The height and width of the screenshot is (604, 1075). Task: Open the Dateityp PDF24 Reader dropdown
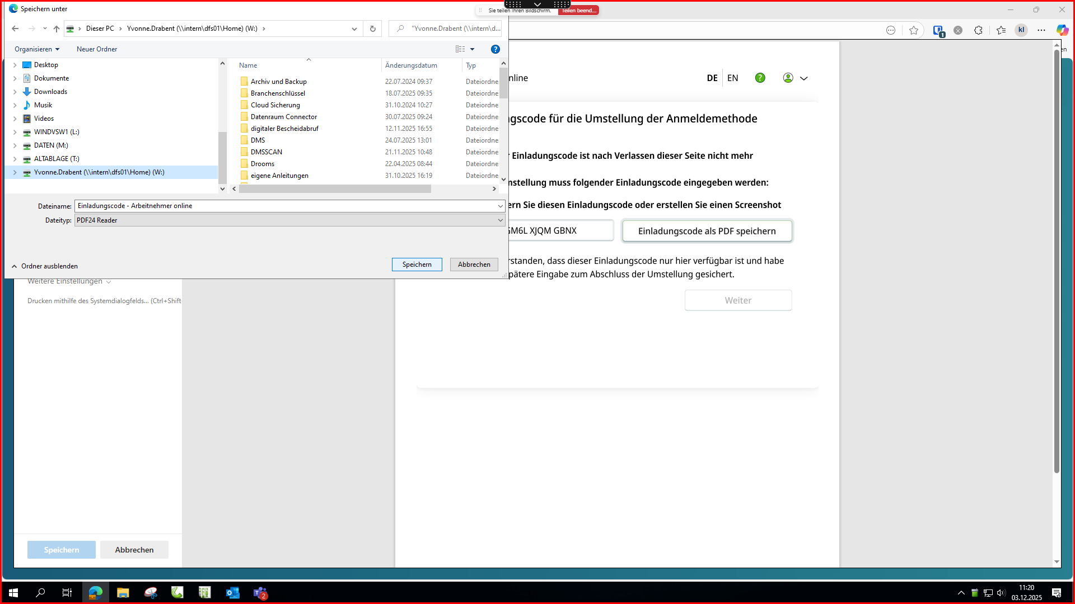tap(289, 220)
